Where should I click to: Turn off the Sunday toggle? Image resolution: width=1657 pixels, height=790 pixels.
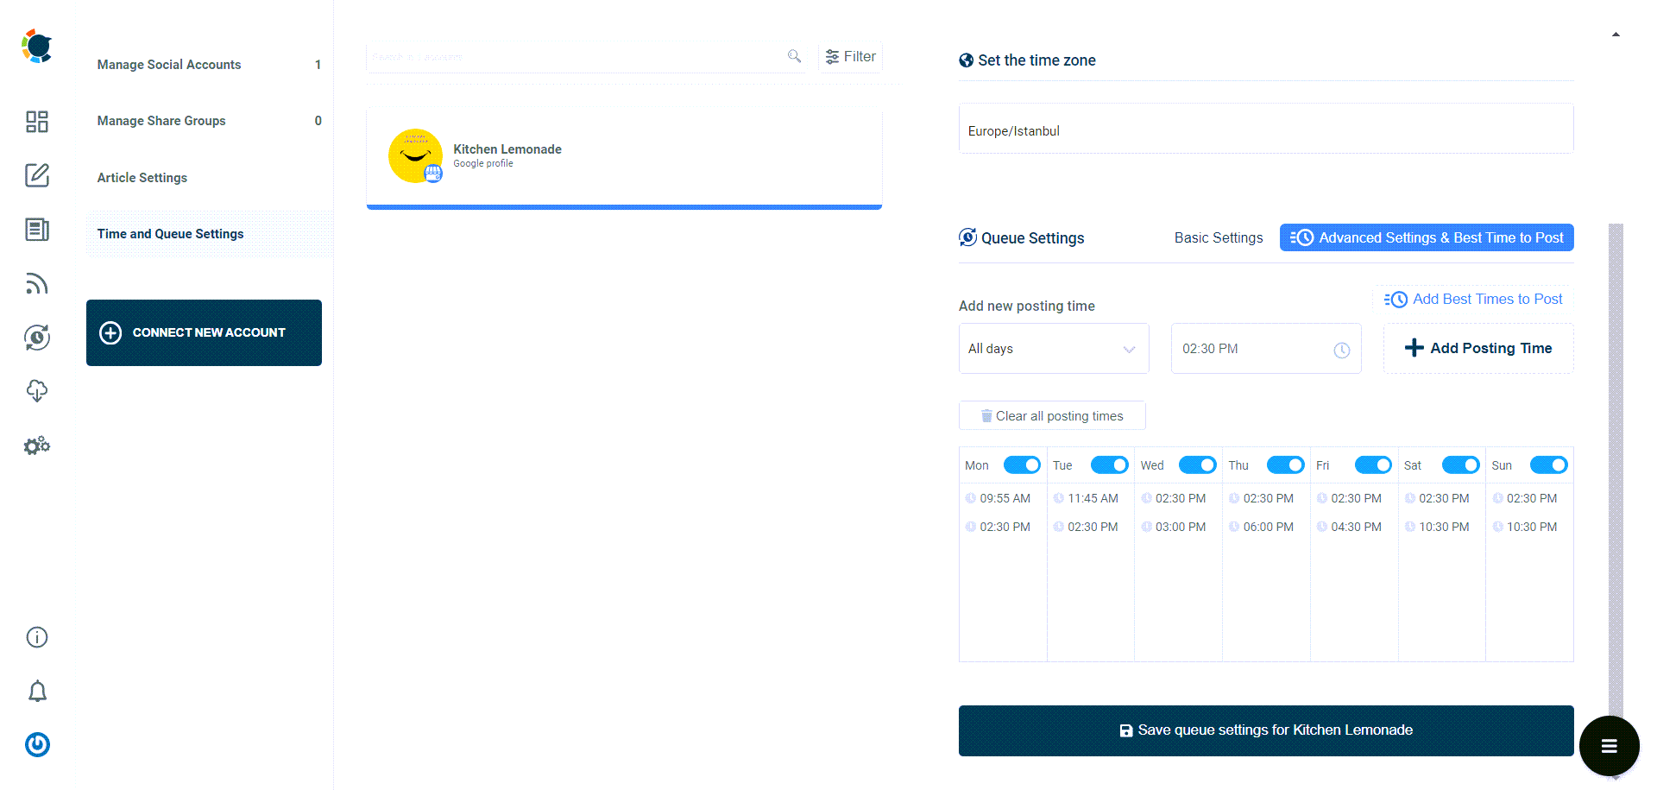1548,465
